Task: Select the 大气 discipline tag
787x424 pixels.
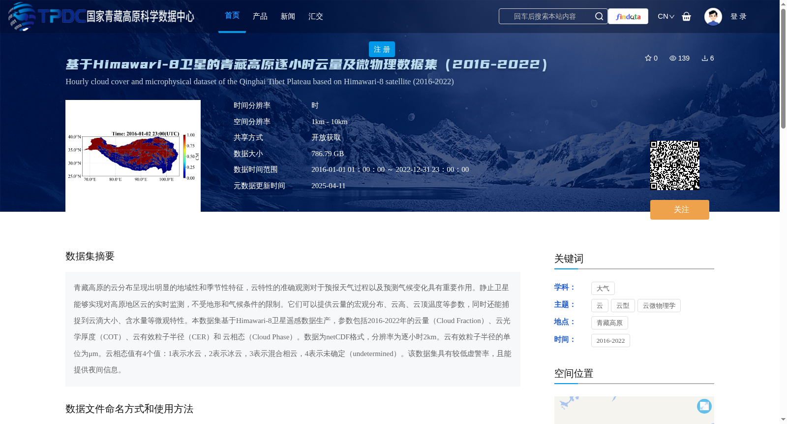Action: (x=603, y=289)
